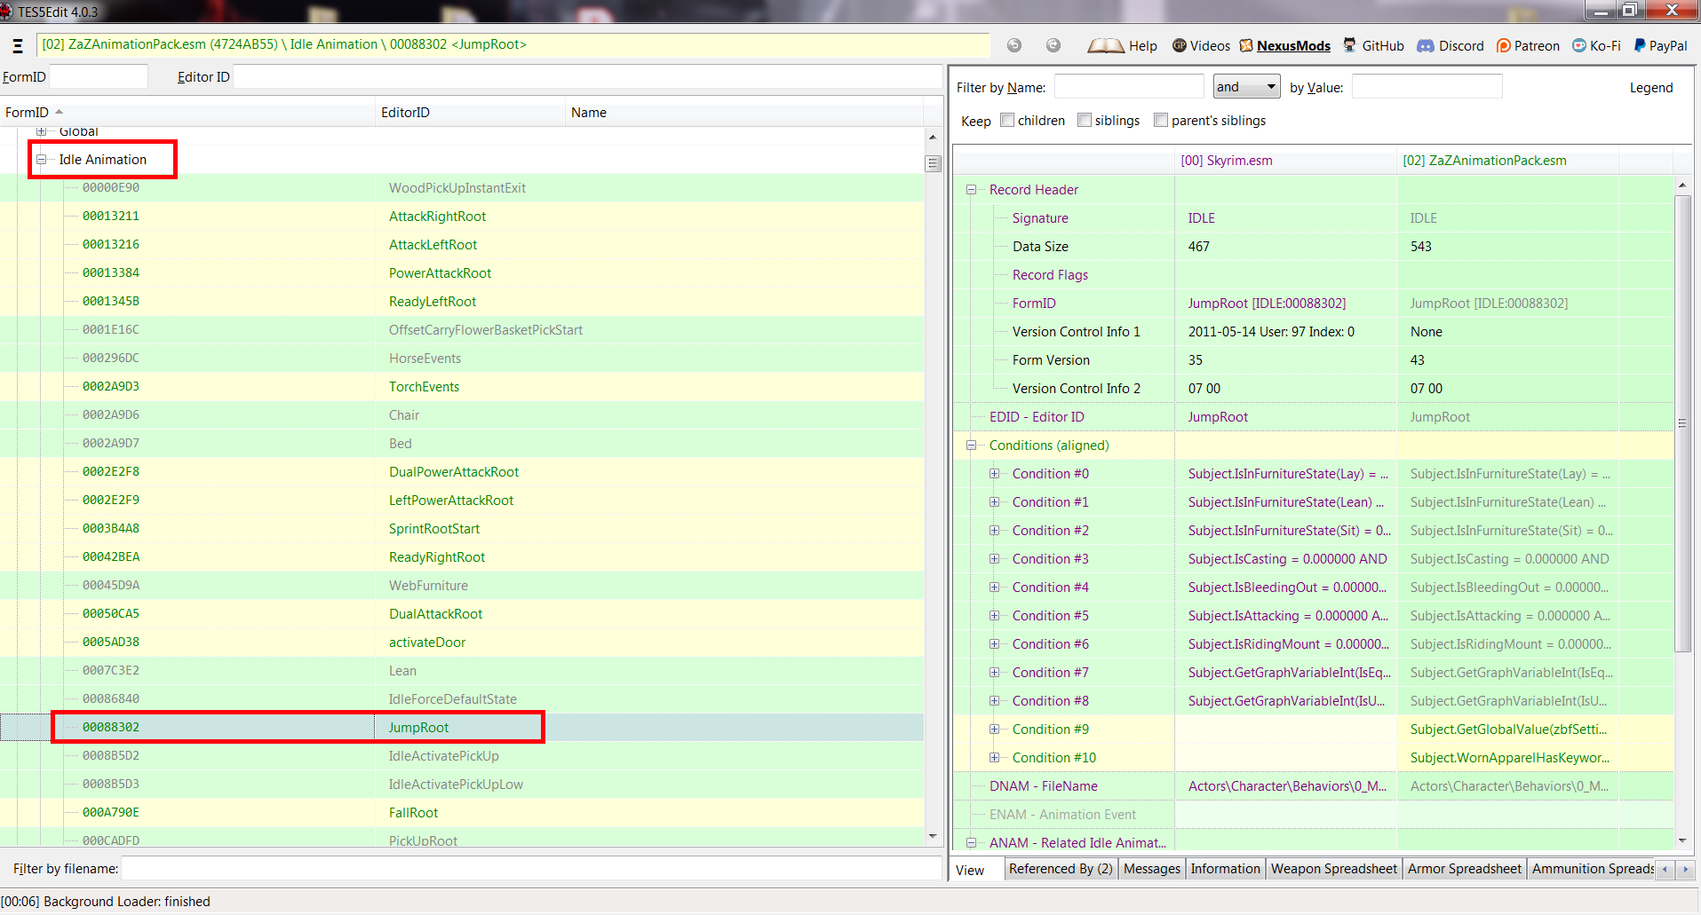Open Patreon link

(x=1528, y=46)
